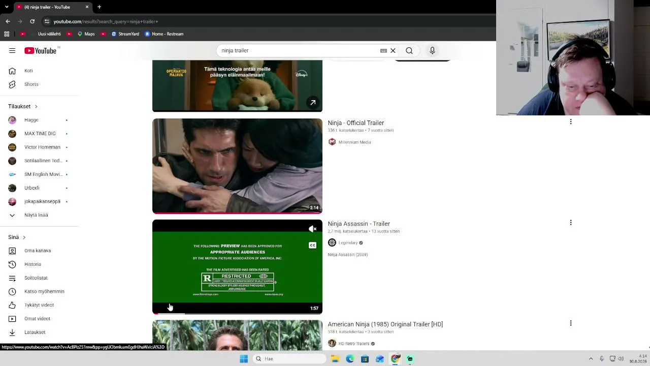Go back in the browser
The height and width of the screenshot is (366, 650).
tap(8, 21)
